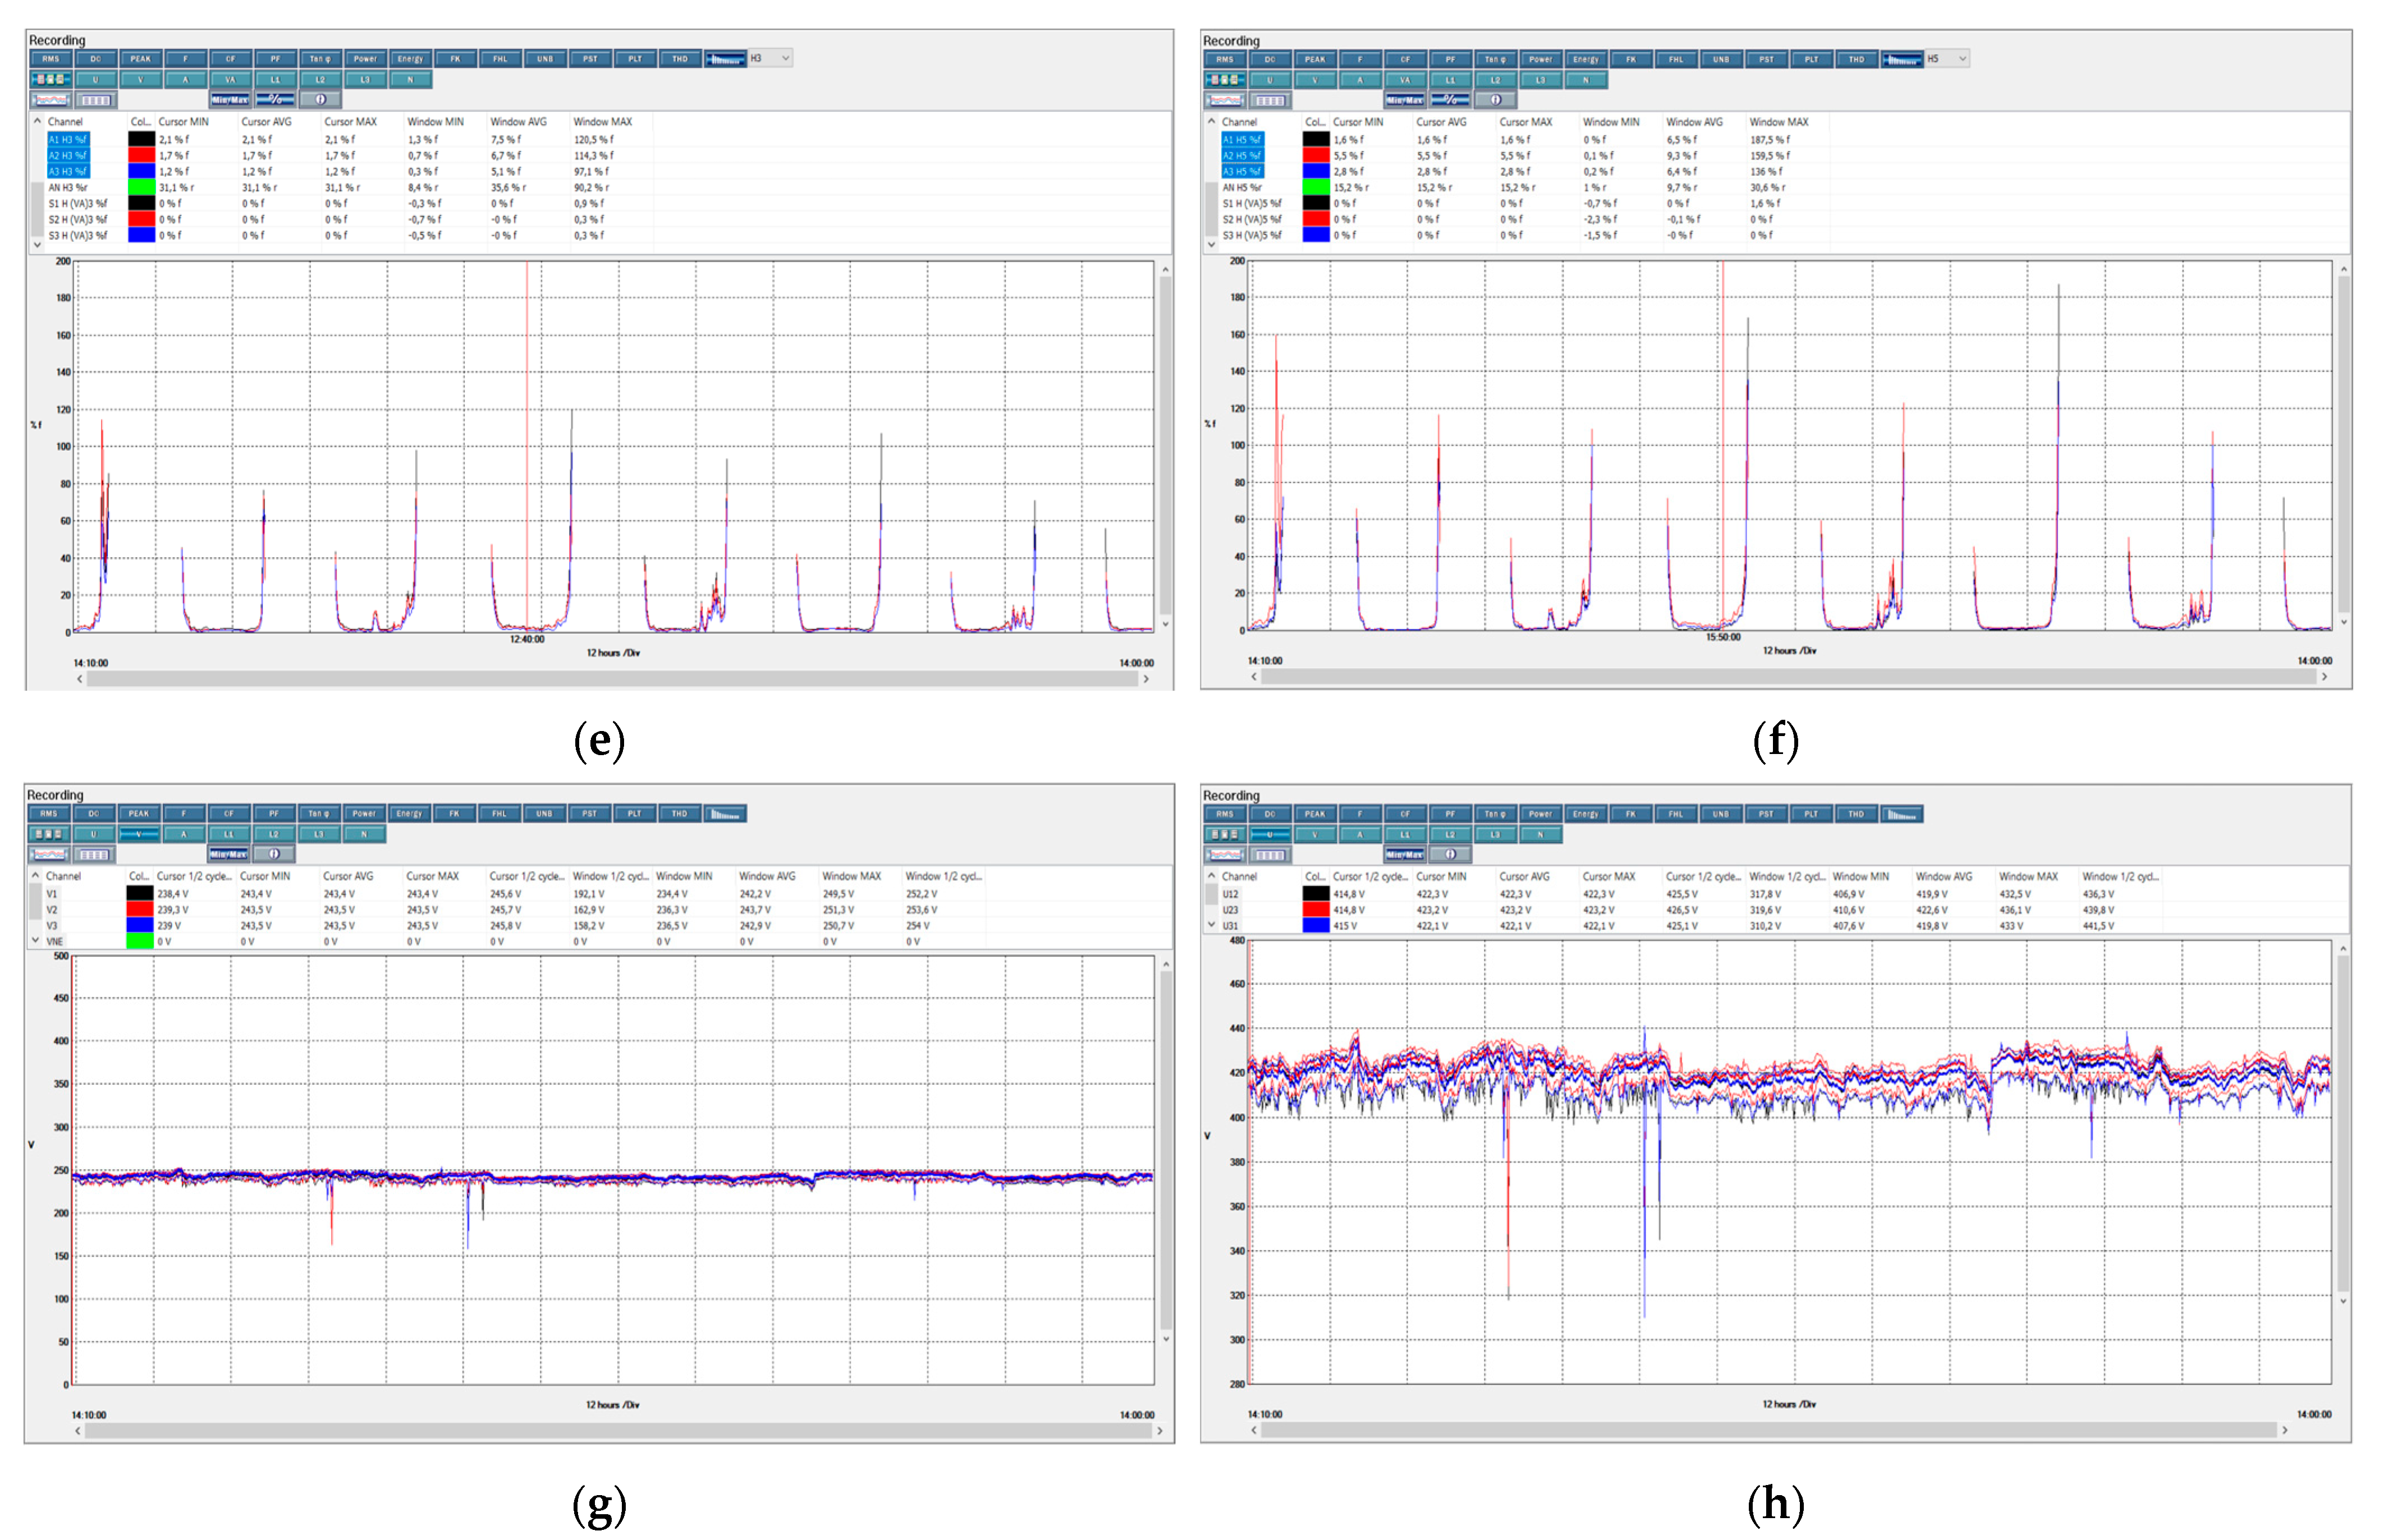Select the THD measurement tab in panel (e)

(679, 59)
